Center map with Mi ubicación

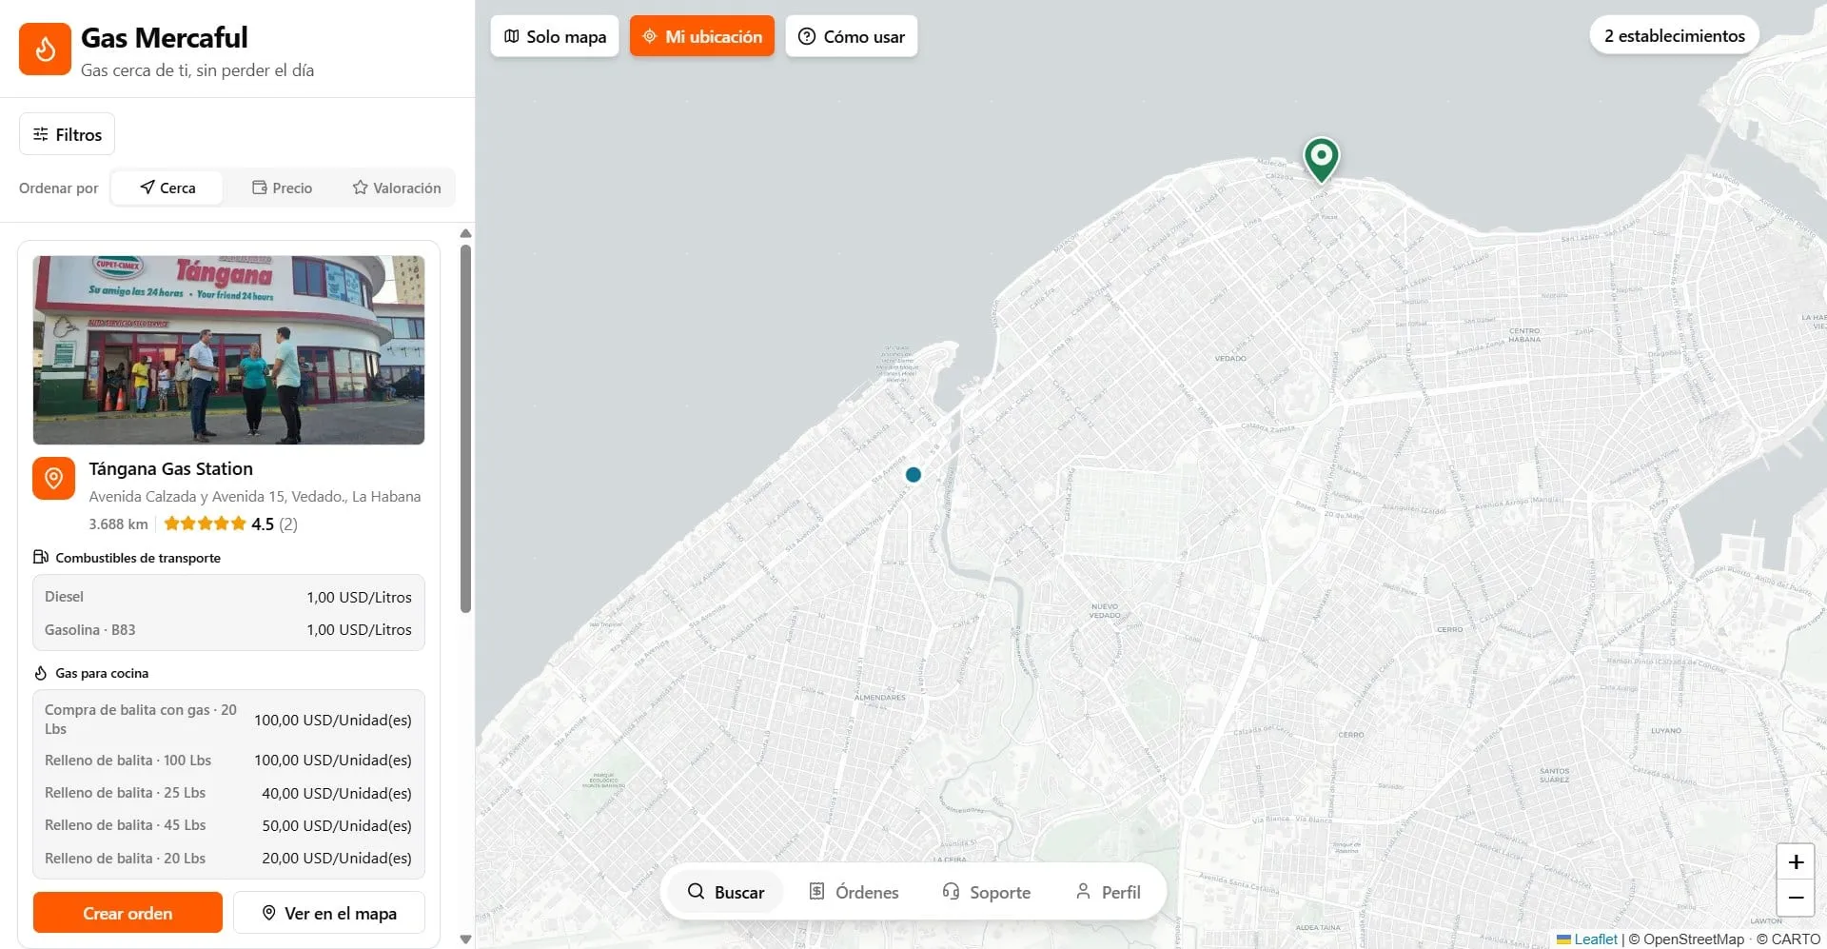pyautogui.click(x=702, y=36)
